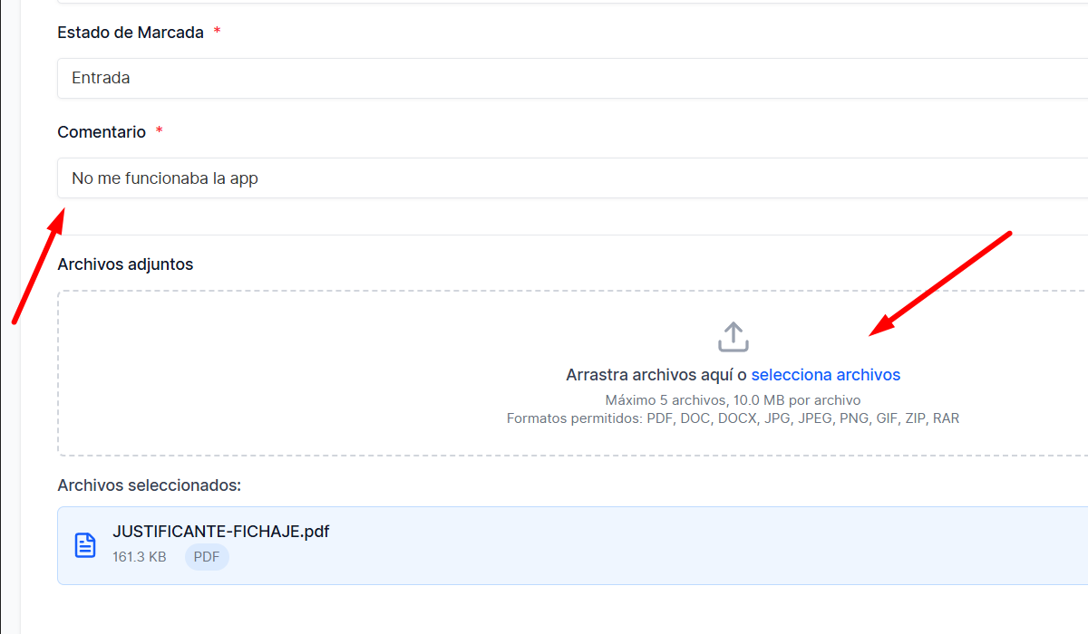This screenshot has width=1088, height=634.
Task: Select the JUSTIFICANTE-FICHAJE.pdf file name
Action: coord(220,532)
